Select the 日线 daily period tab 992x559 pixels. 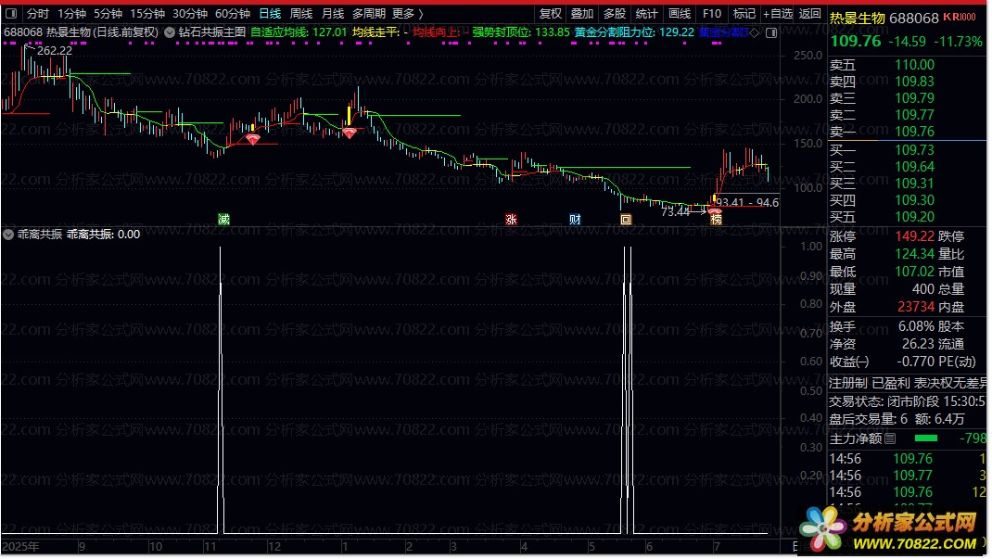point(270,13)
